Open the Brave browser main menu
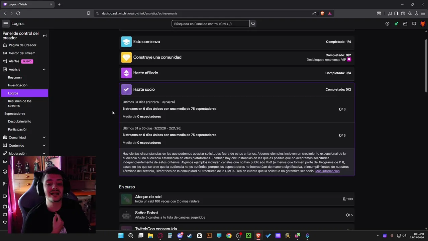The image size is (428, 241). pos(423,13)
